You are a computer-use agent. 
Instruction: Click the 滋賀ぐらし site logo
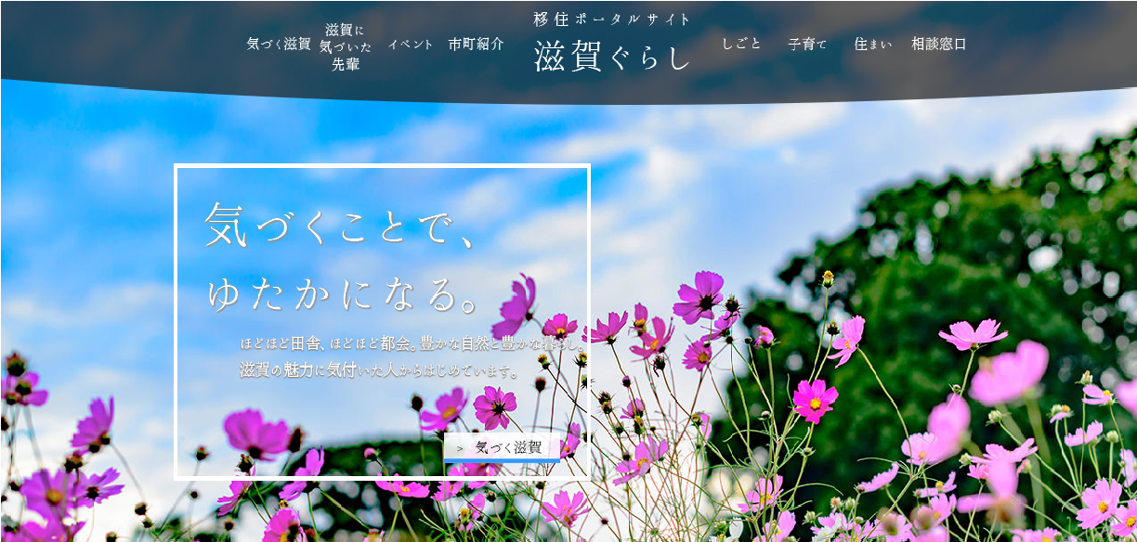click(613, 58)
